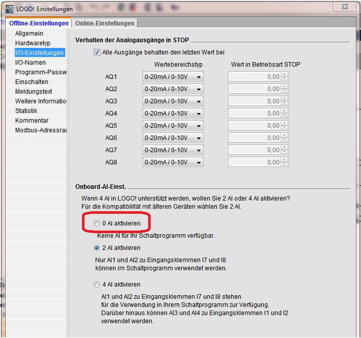The image size is (361, 338).
Task: Increase the AQ3 STOP value with up arrow
Action: click(285, 99)
